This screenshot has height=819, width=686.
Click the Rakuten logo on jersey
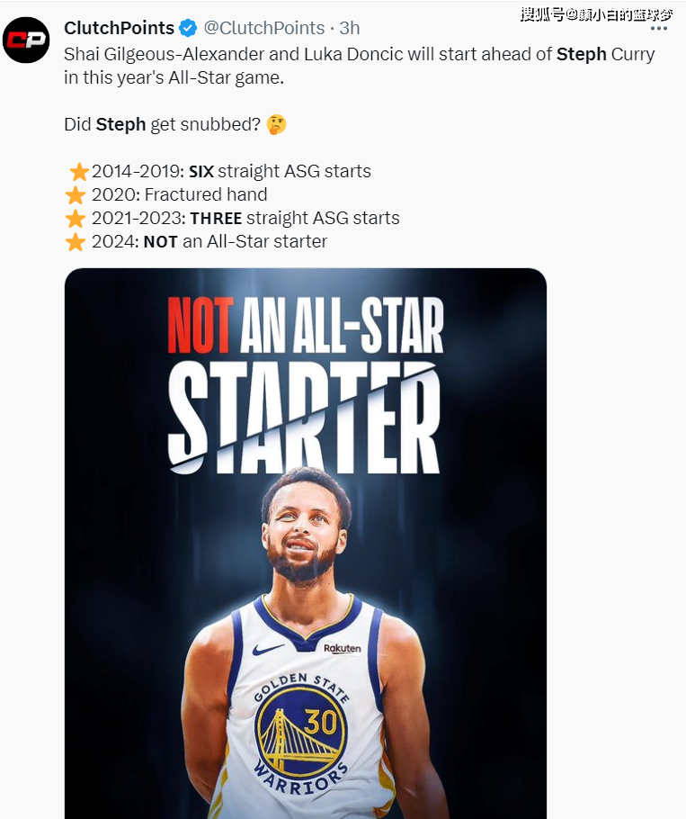(x=343, y=648)
